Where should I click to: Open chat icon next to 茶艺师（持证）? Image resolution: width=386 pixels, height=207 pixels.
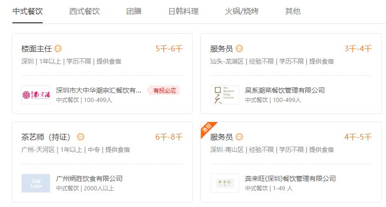pos(81,137)
